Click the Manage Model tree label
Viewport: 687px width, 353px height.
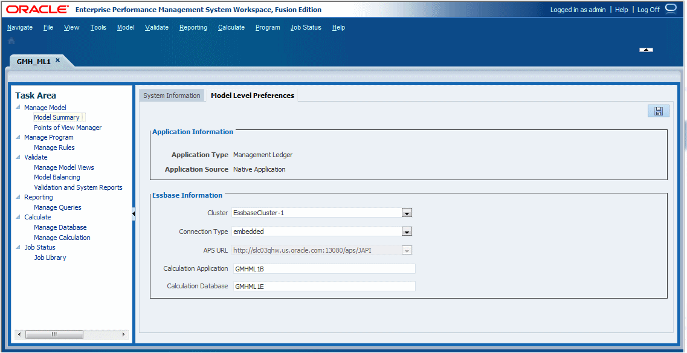[x=45, y=108]
